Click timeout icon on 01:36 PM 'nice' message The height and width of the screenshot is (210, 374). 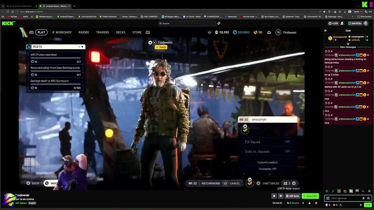click(x=329, y=115)
